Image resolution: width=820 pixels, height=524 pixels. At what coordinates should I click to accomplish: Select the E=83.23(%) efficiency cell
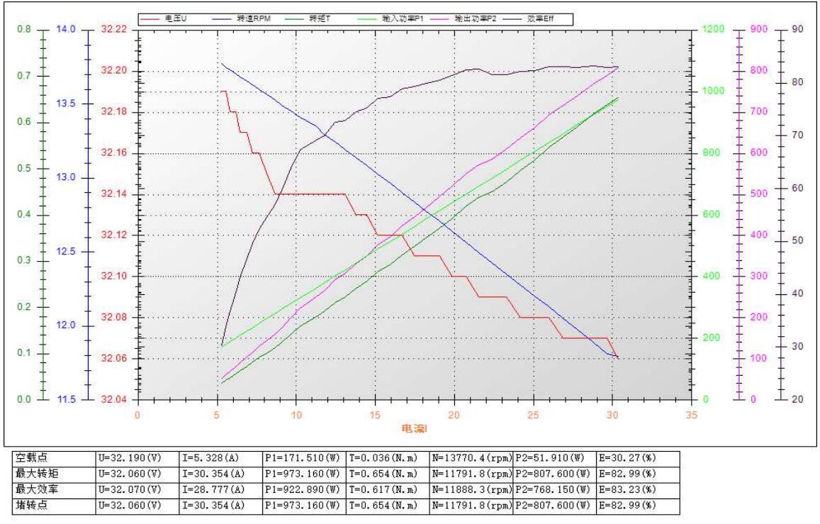coord(638,488)
